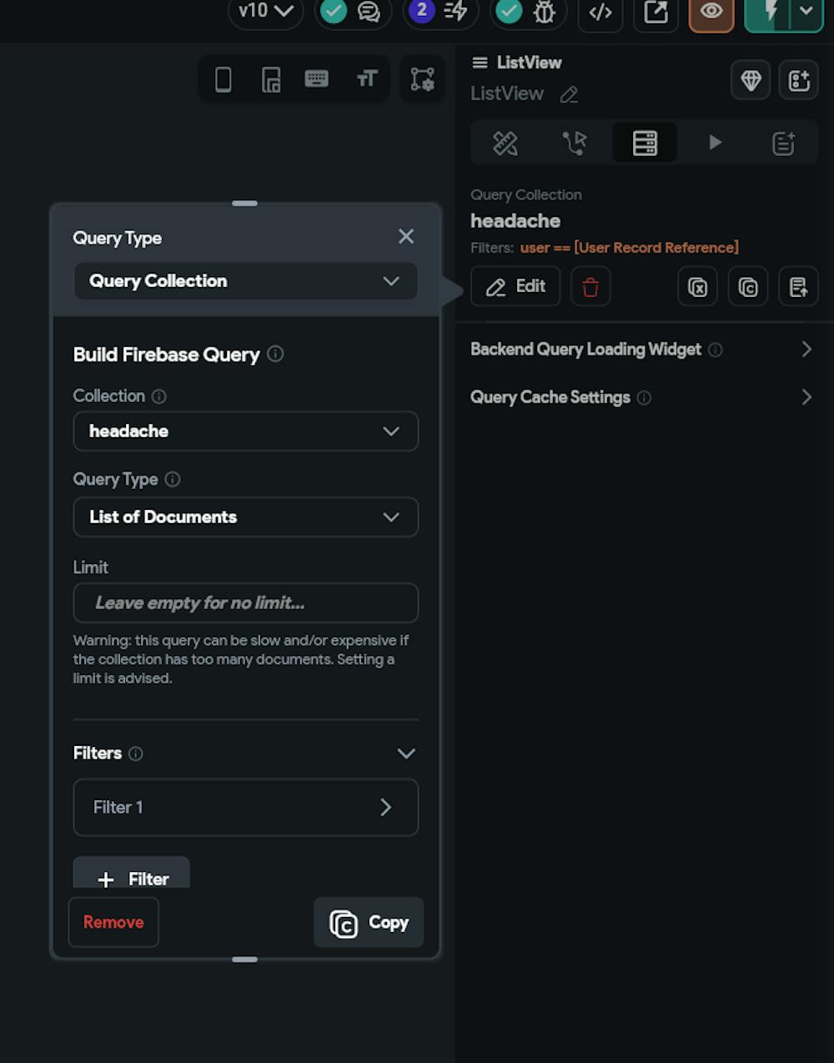Click the pencil icon to rename ListView
The image size is (834, 1063).
pyautogui.click(x=569, y=94)
